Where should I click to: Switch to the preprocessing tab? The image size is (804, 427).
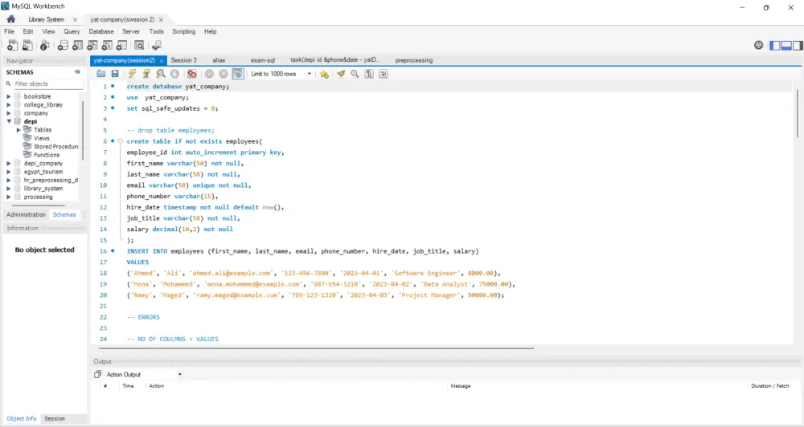tap(414, 60)
